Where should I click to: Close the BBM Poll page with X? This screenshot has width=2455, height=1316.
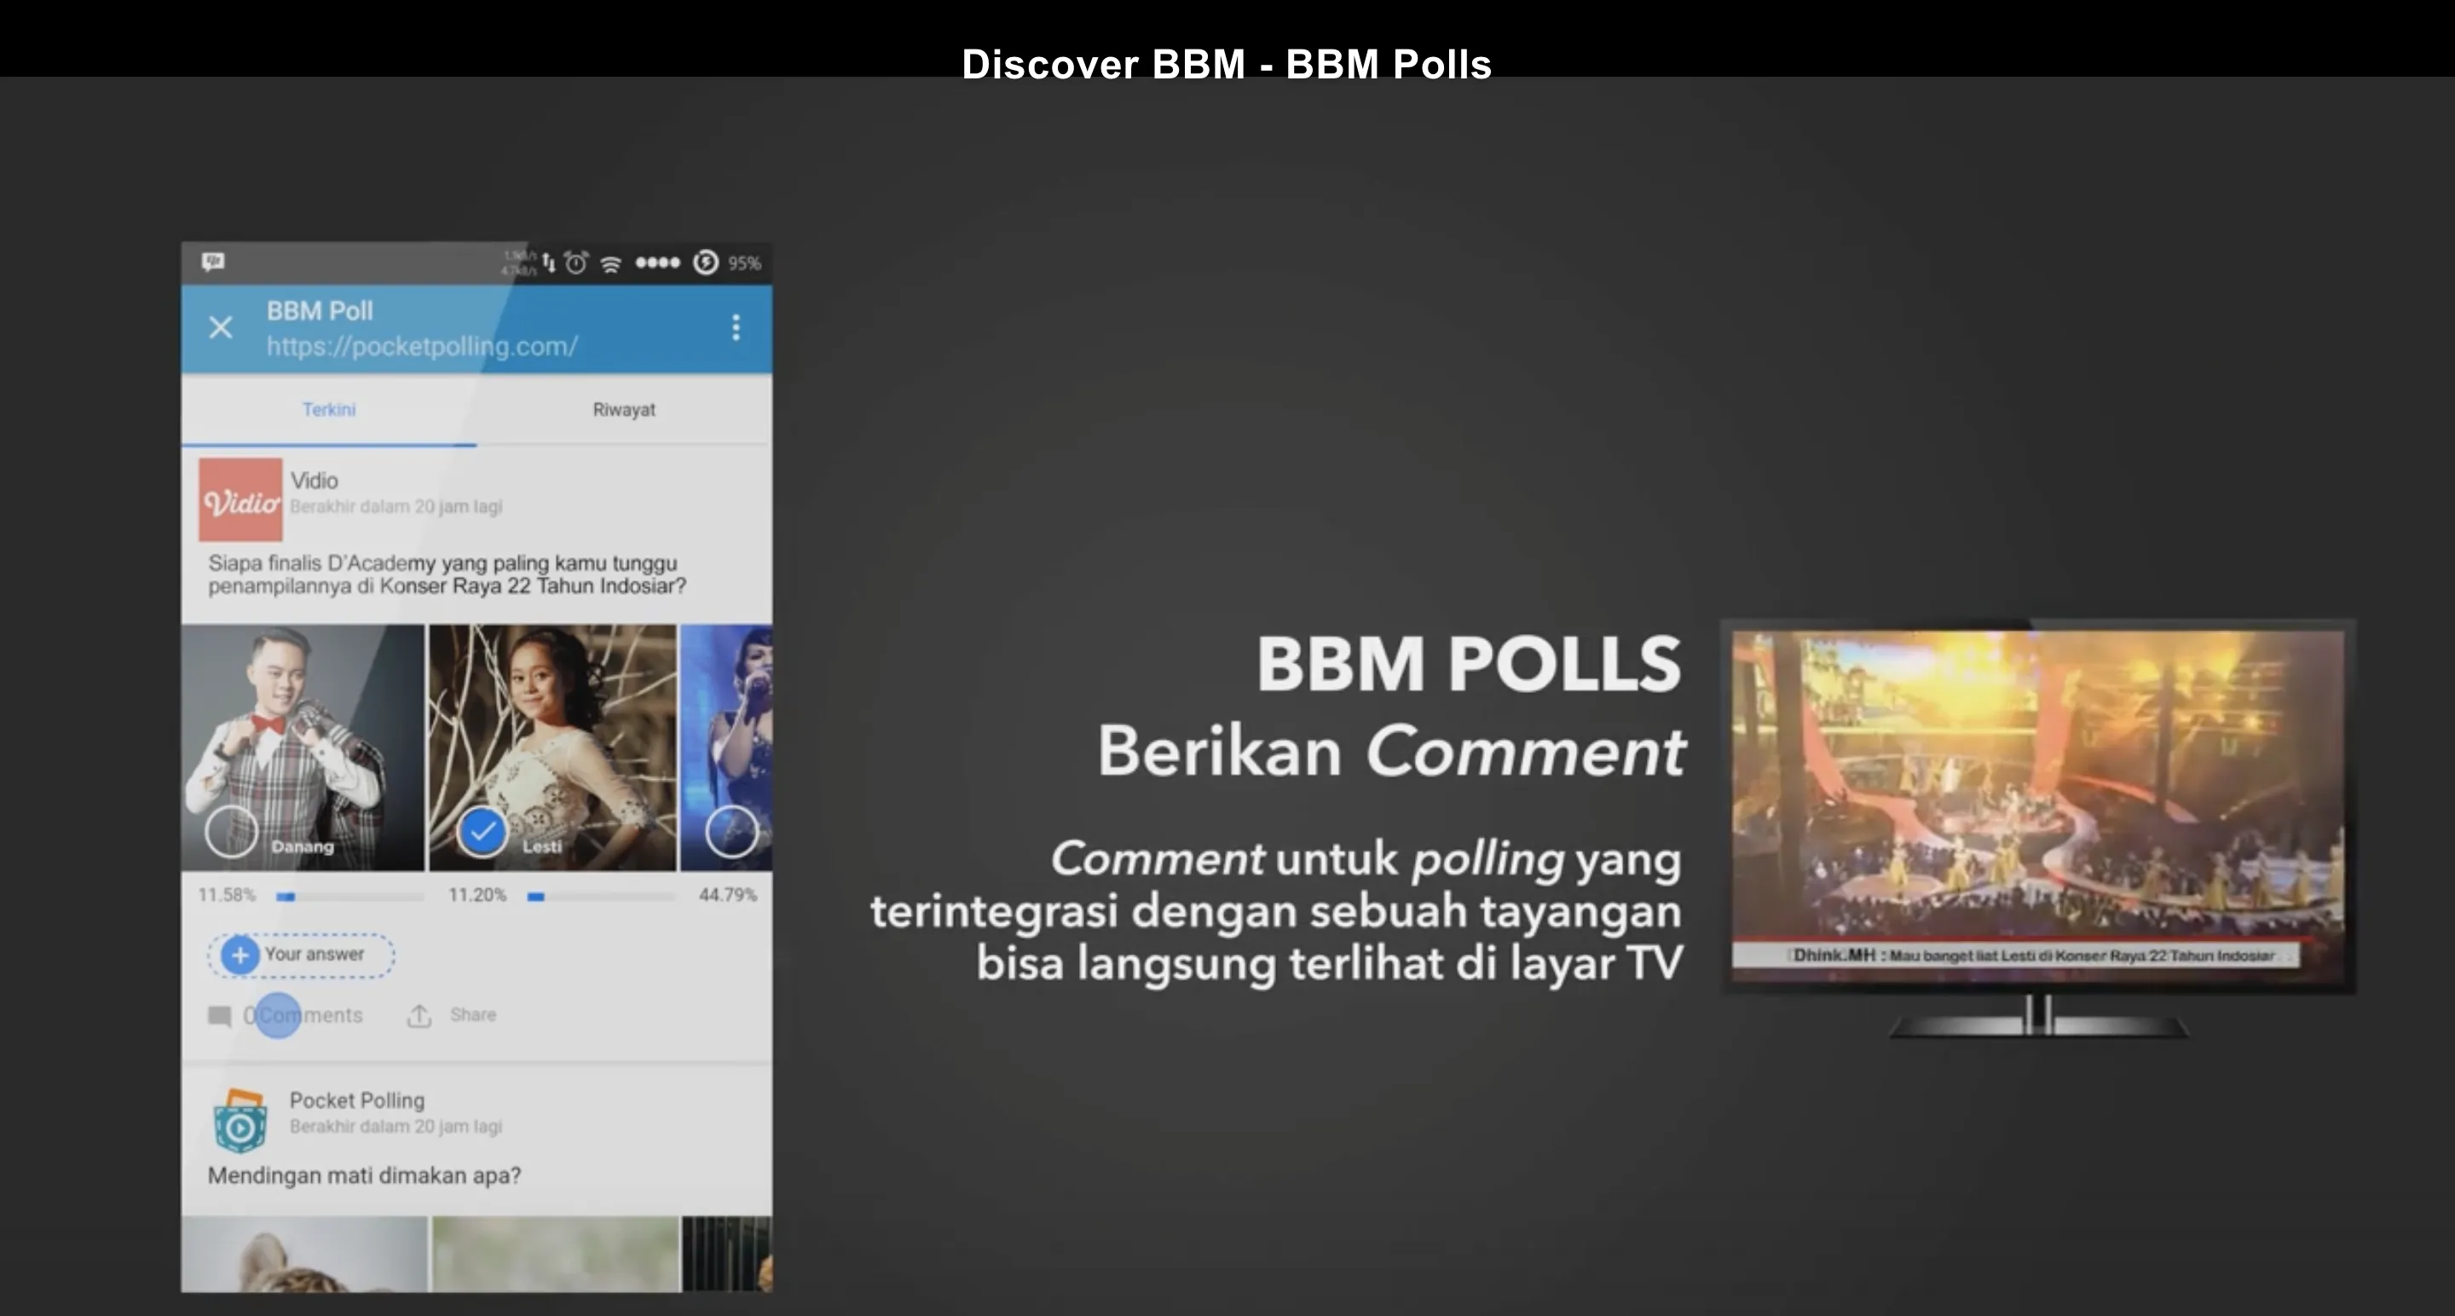point(220,328)
